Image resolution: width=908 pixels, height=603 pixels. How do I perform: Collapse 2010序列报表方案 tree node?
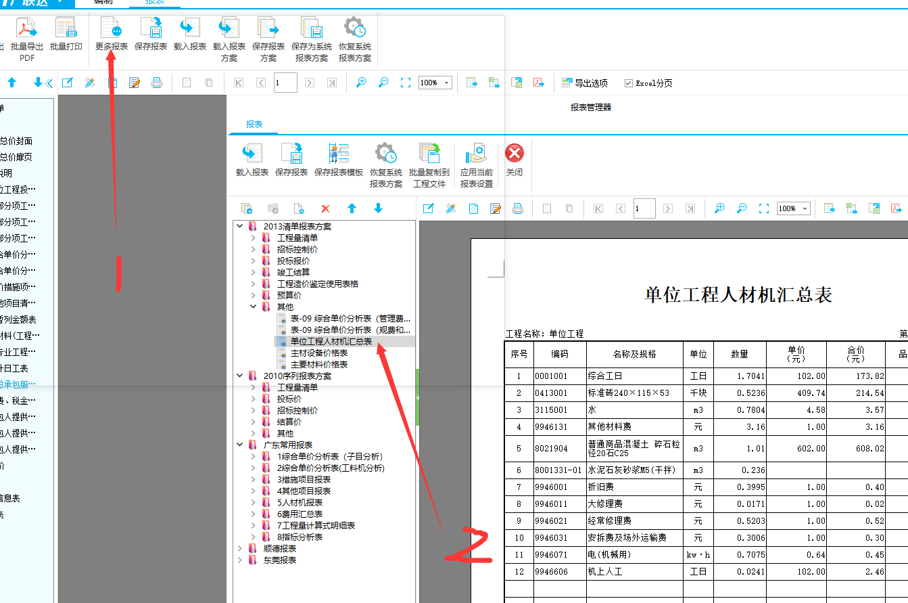point(240,376)
